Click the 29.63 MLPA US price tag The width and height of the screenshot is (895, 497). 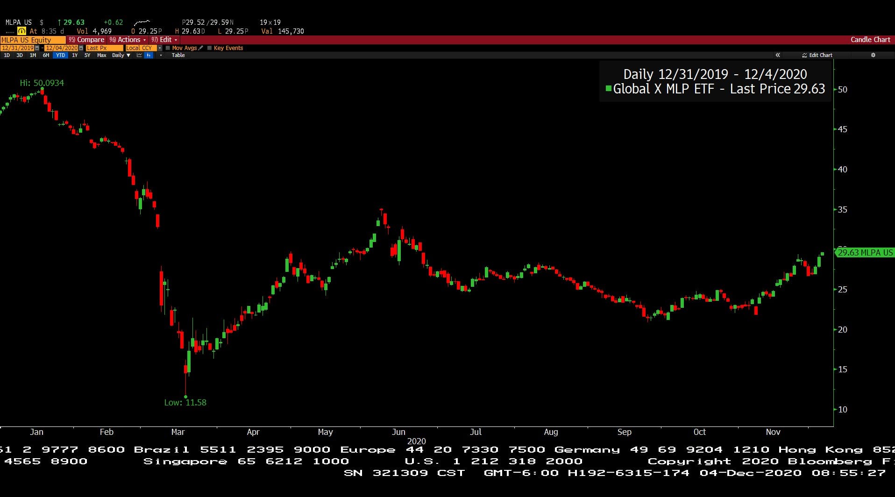865,253
